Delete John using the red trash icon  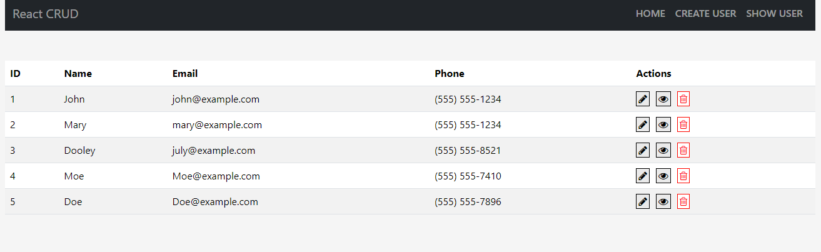(x=683, y=99)
